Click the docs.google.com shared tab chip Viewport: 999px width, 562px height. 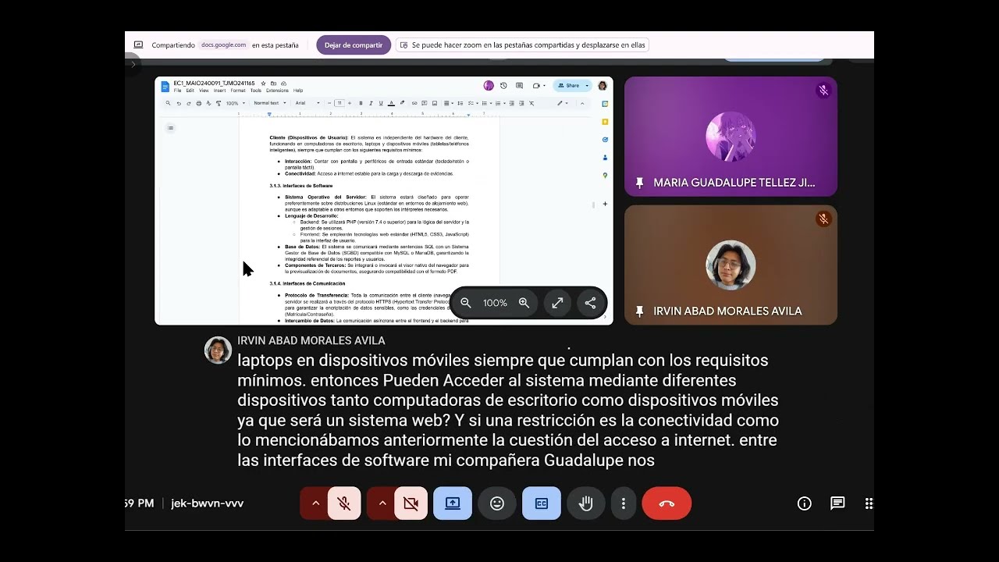[224, 45]
